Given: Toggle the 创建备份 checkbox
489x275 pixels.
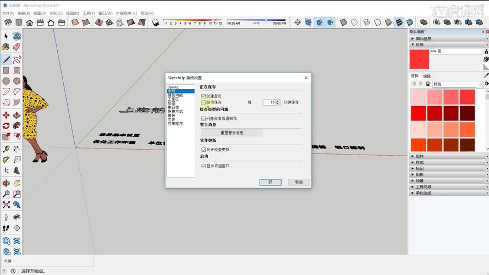Looking at the screenshot, I should click(x=204, y=96).
